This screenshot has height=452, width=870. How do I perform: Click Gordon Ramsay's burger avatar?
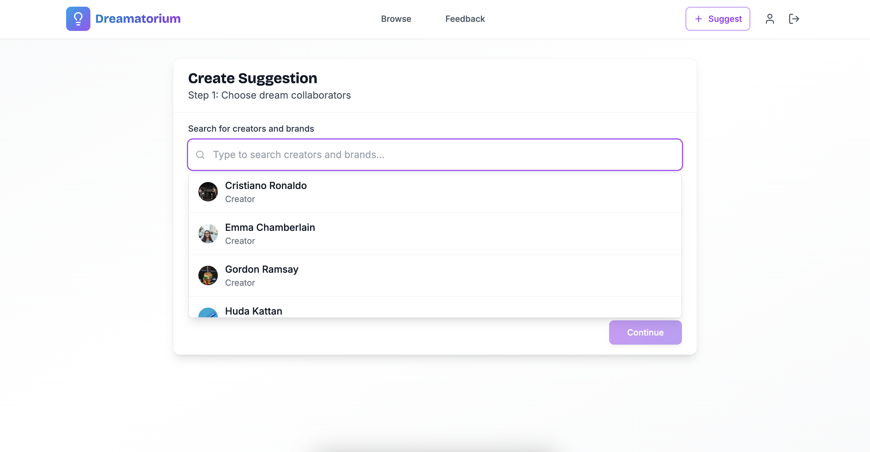click(208, 276)
